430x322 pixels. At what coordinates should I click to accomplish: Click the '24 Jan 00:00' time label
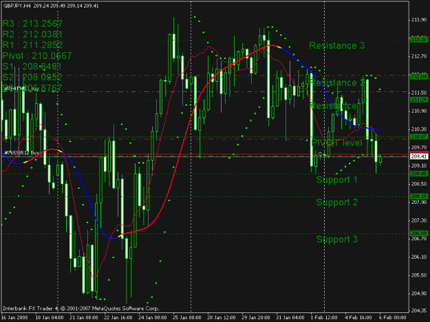[x=153, y=318]
